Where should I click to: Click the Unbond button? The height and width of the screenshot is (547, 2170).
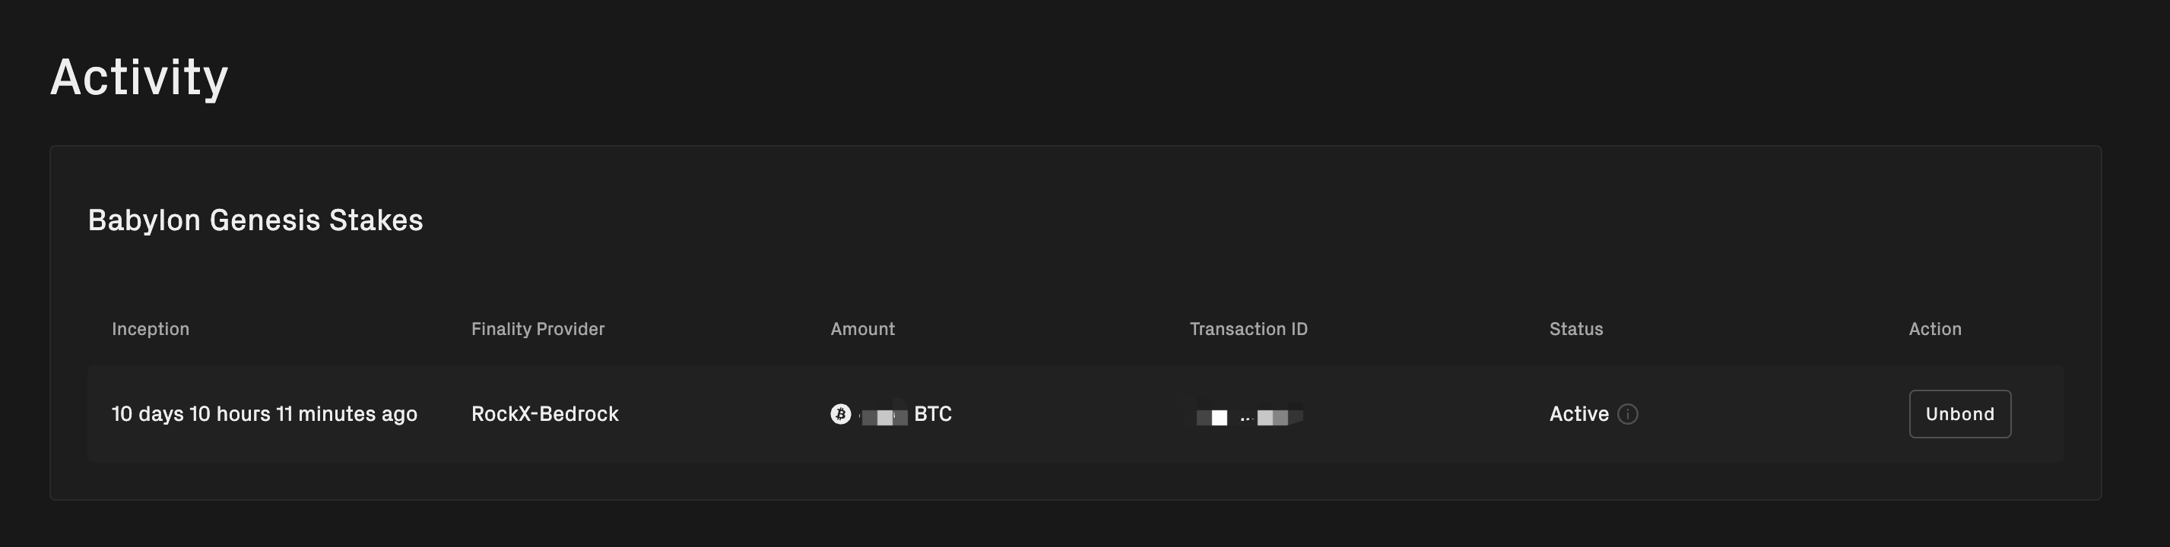coord(1959,414)
